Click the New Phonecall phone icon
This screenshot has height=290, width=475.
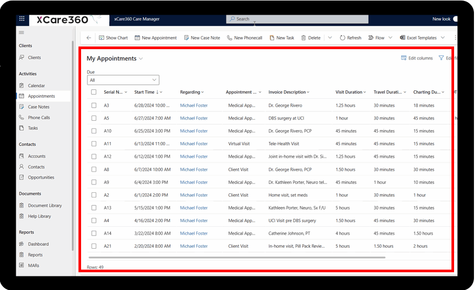[x=230, y=38]
